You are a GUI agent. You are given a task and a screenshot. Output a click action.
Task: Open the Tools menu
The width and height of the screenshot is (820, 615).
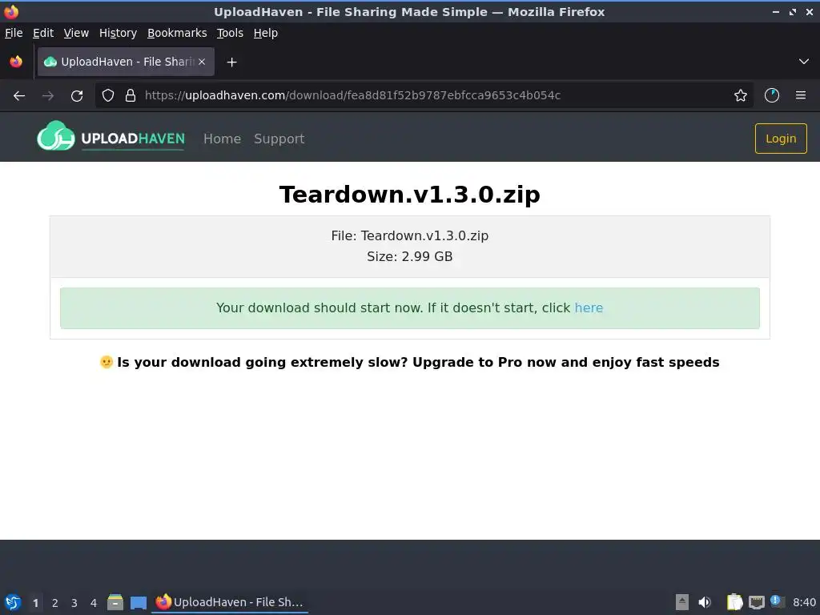230,33
